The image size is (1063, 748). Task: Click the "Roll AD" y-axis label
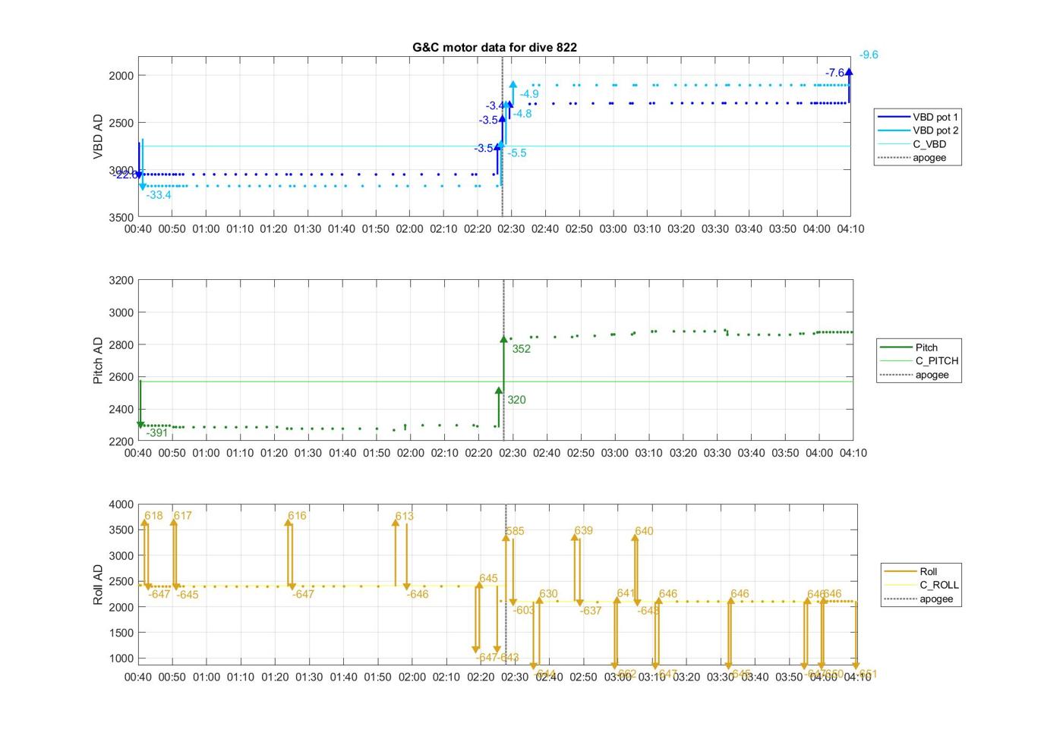click(98, 584)
